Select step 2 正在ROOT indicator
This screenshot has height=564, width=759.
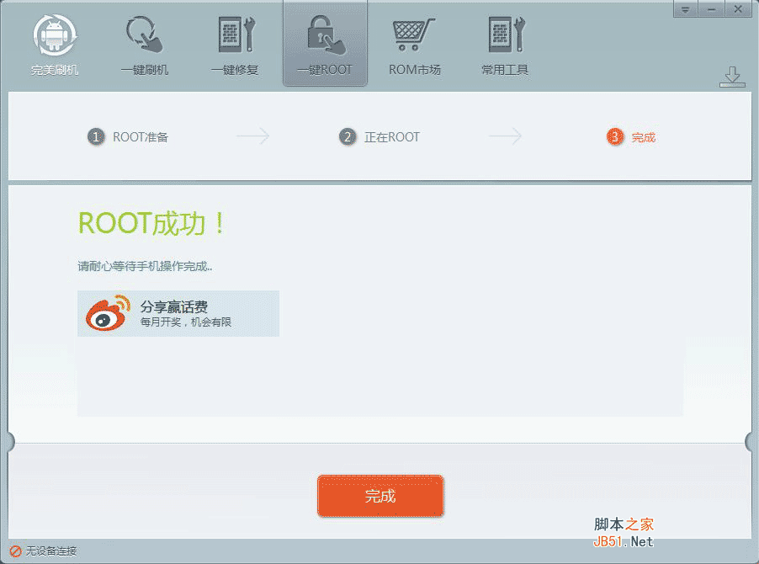(348, 136)
